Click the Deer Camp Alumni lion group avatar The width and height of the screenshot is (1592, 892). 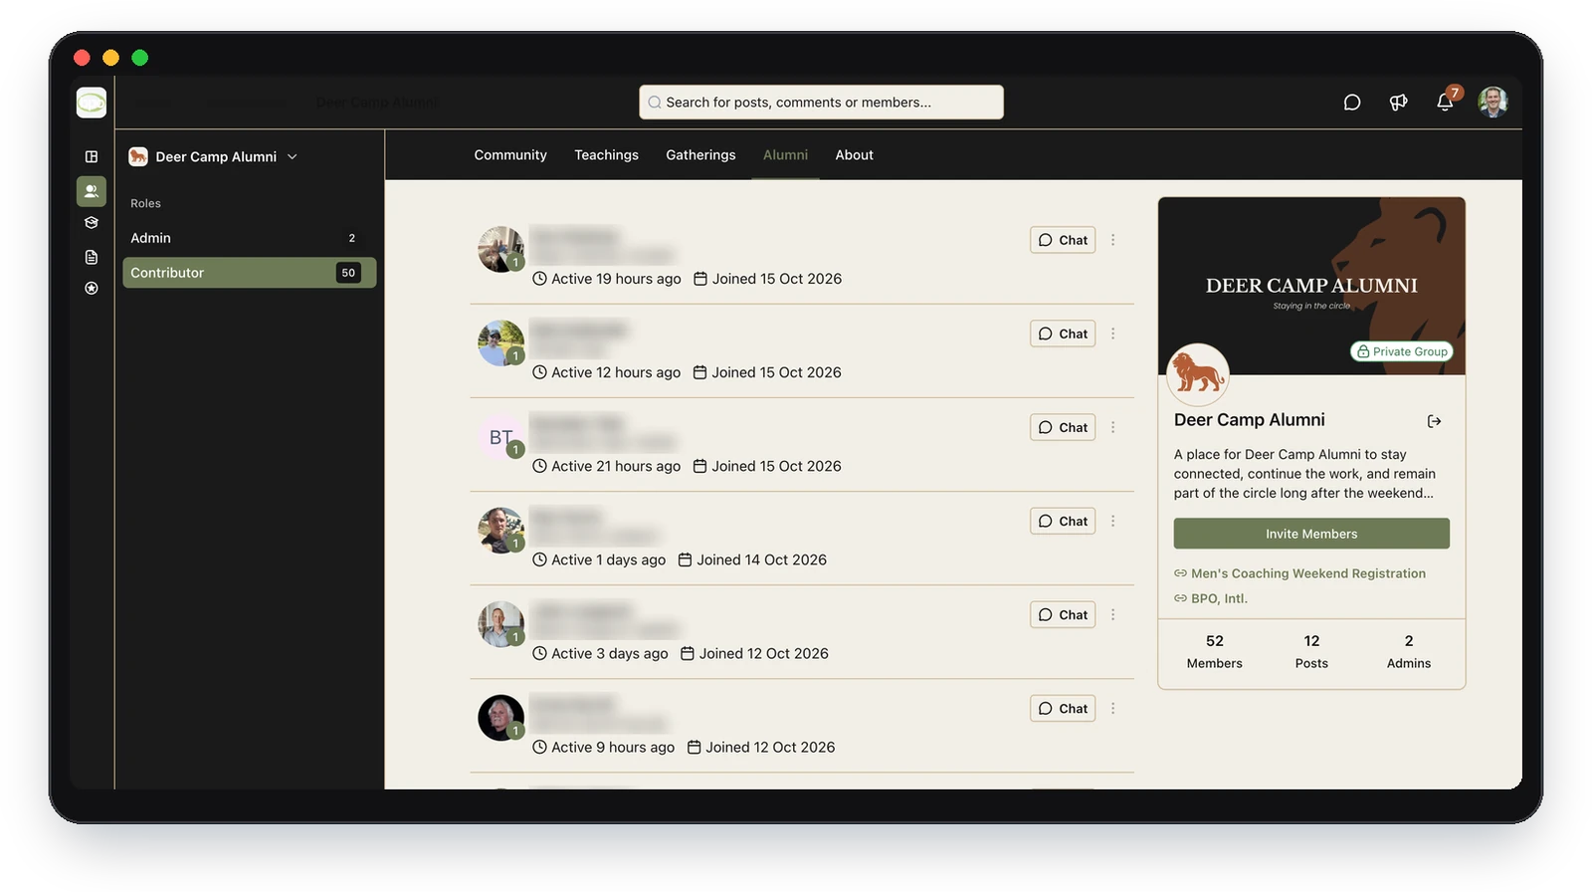[1198, 374]
